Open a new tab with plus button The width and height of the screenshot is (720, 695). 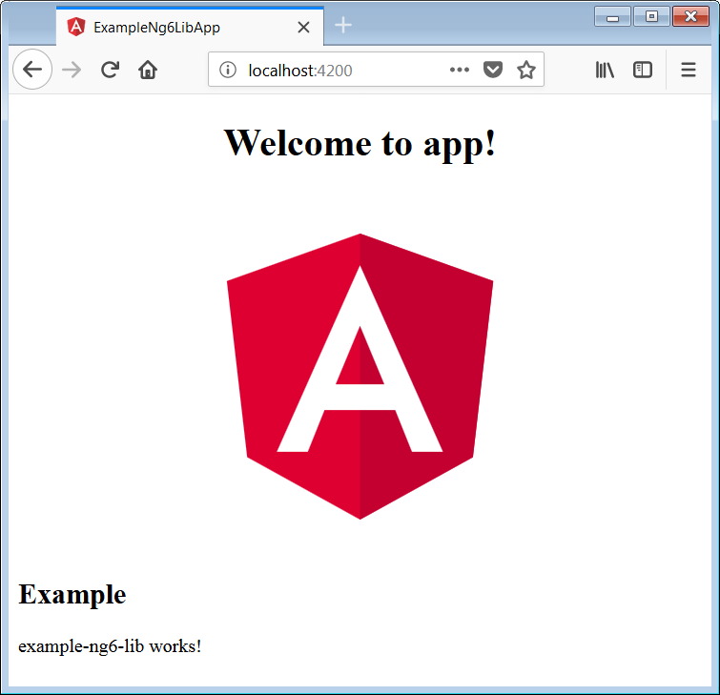coord(343,26)
